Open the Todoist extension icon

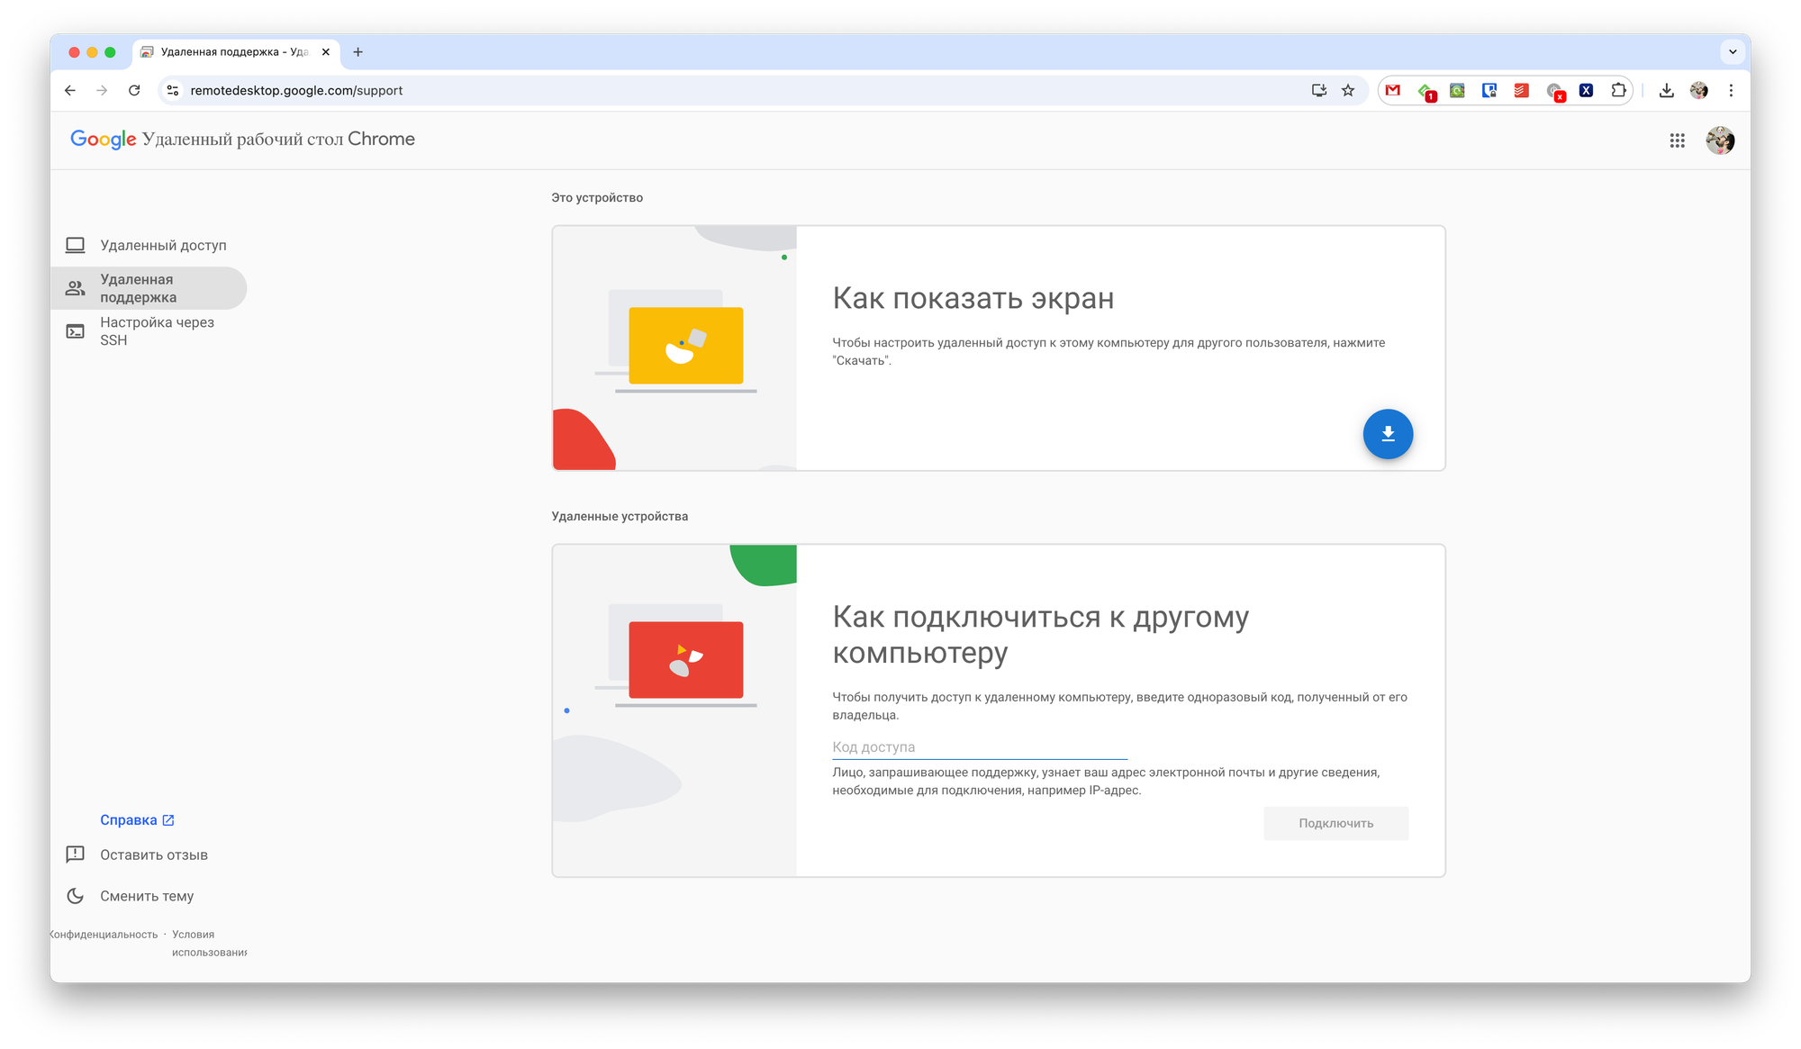coord(1521,90)
